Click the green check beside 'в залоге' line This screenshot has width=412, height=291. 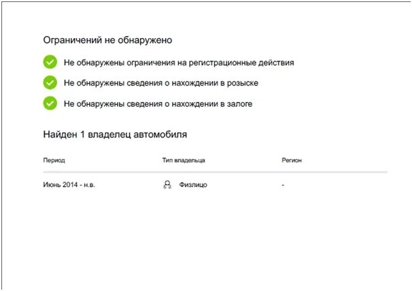tap(50, 103)
